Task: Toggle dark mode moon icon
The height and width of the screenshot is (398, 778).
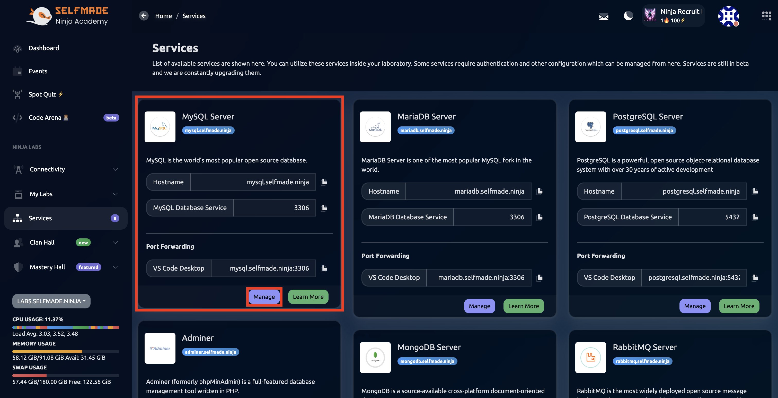Action: [628, 16]
